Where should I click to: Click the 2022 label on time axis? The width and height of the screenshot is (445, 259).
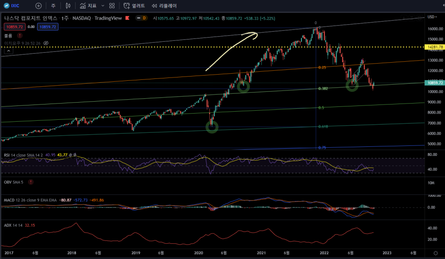pos(324,253)
